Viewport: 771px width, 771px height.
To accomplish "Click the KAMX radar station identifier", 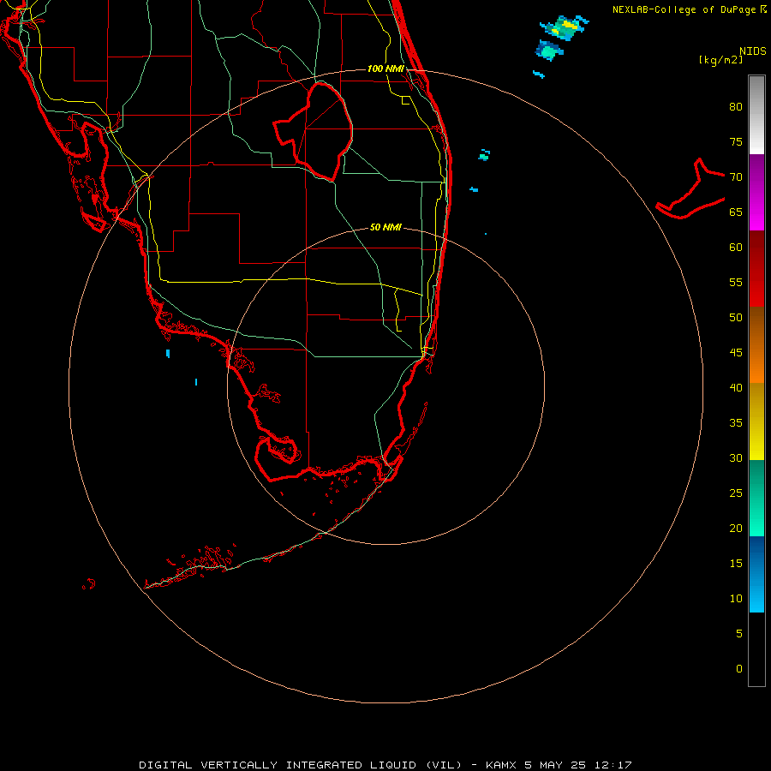I will pyautogui.click(x=500, y=765).
